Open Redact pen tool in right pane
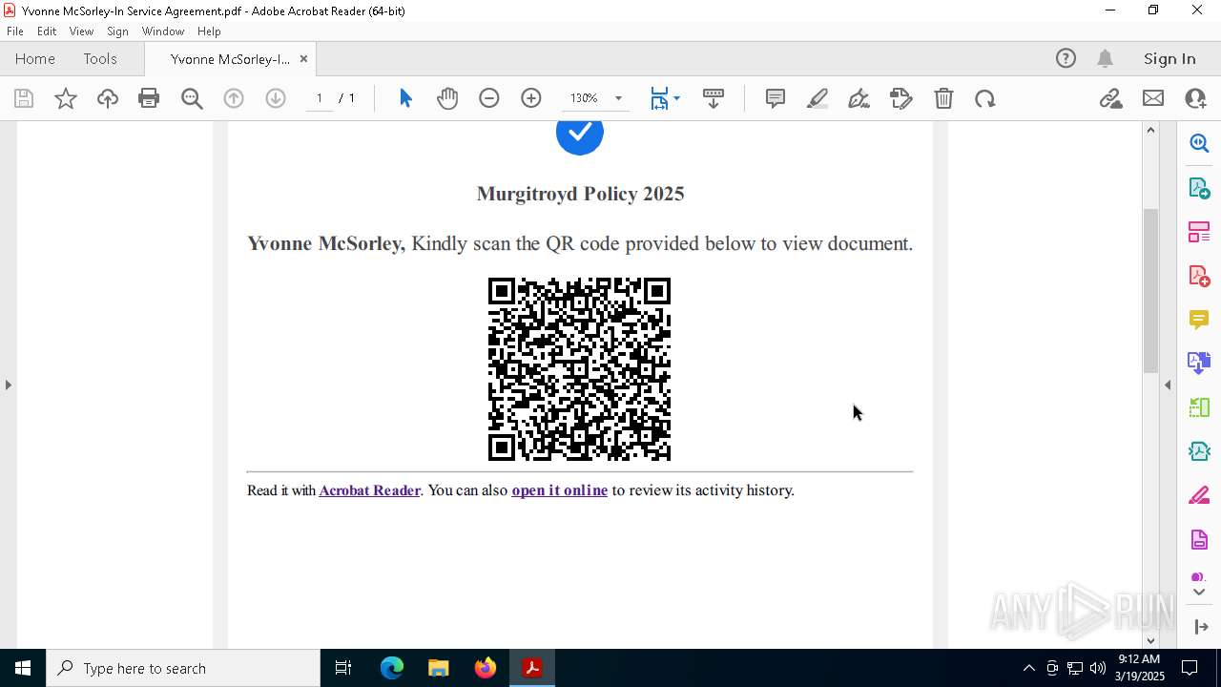This screenshot has height=687, width=1221. [x=1199, y=496]
